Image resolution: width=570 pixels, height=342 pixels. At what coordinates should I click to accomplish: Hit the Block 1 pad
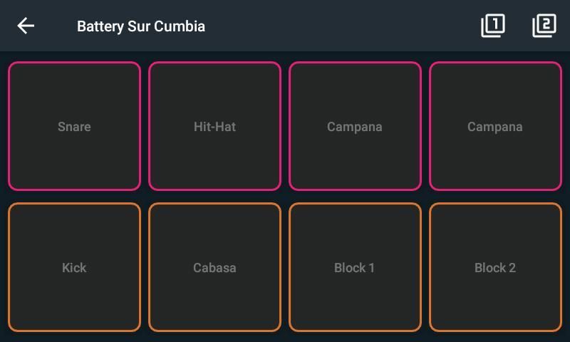(x=355, y=267)
